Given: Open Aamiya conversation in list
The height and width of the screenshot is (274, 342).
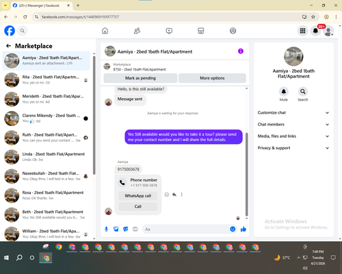Looking at the screenshot, I should click(x=46, y=61).
